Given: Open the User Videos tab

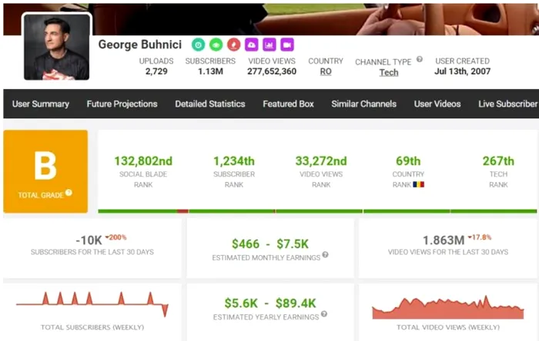Looking at the screenshot, I should (x=437, y=104).
